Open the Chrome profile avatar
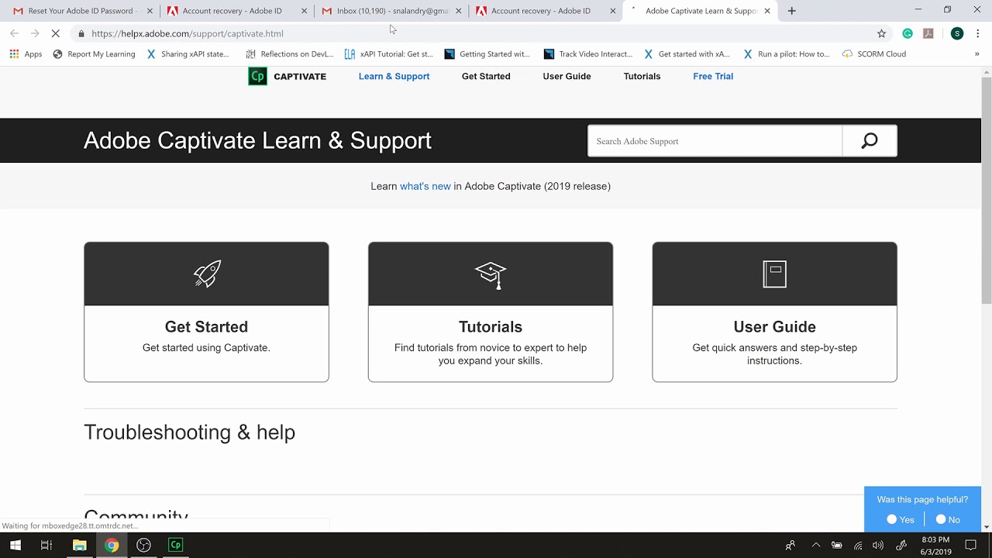This screenshot has height=558, width=992. [957, 33]
